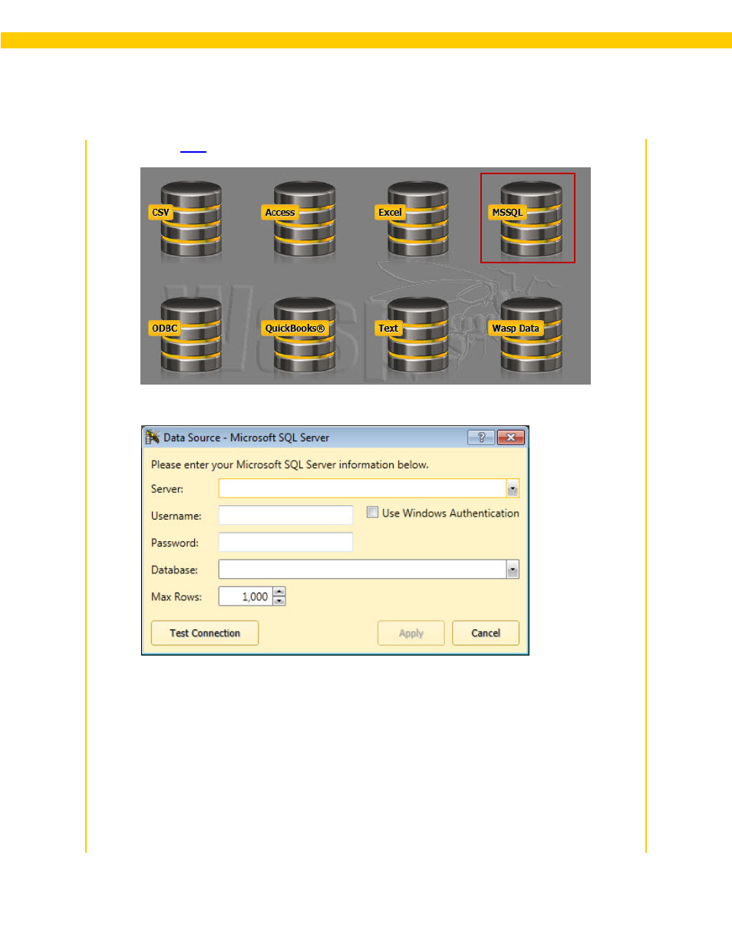Focus the Password text field

(x=285, y=542)
